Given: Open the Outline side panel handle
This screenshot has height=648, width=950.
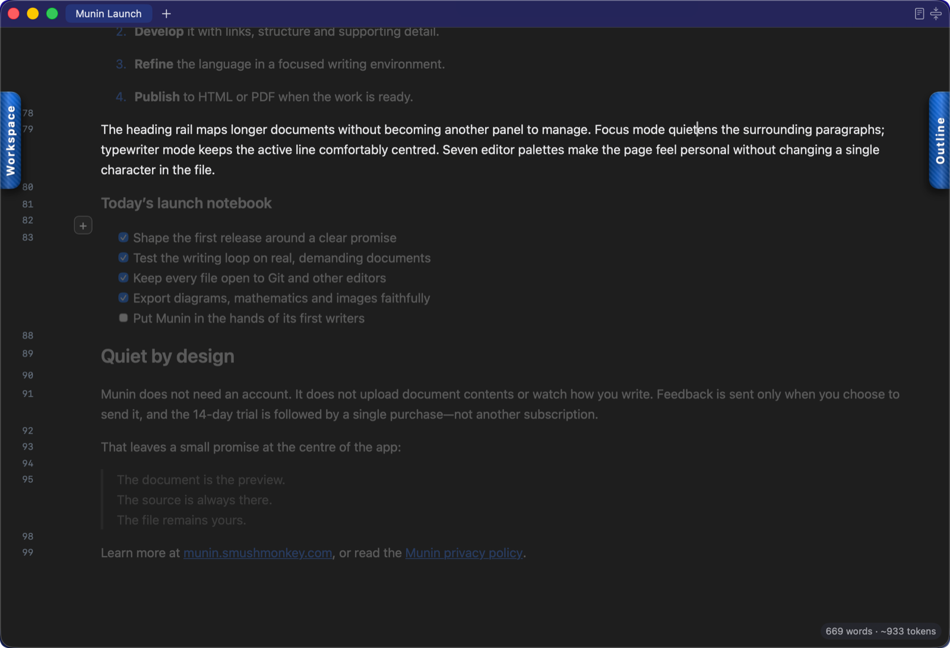Looking at the screenshot, I should coord(939,141).
